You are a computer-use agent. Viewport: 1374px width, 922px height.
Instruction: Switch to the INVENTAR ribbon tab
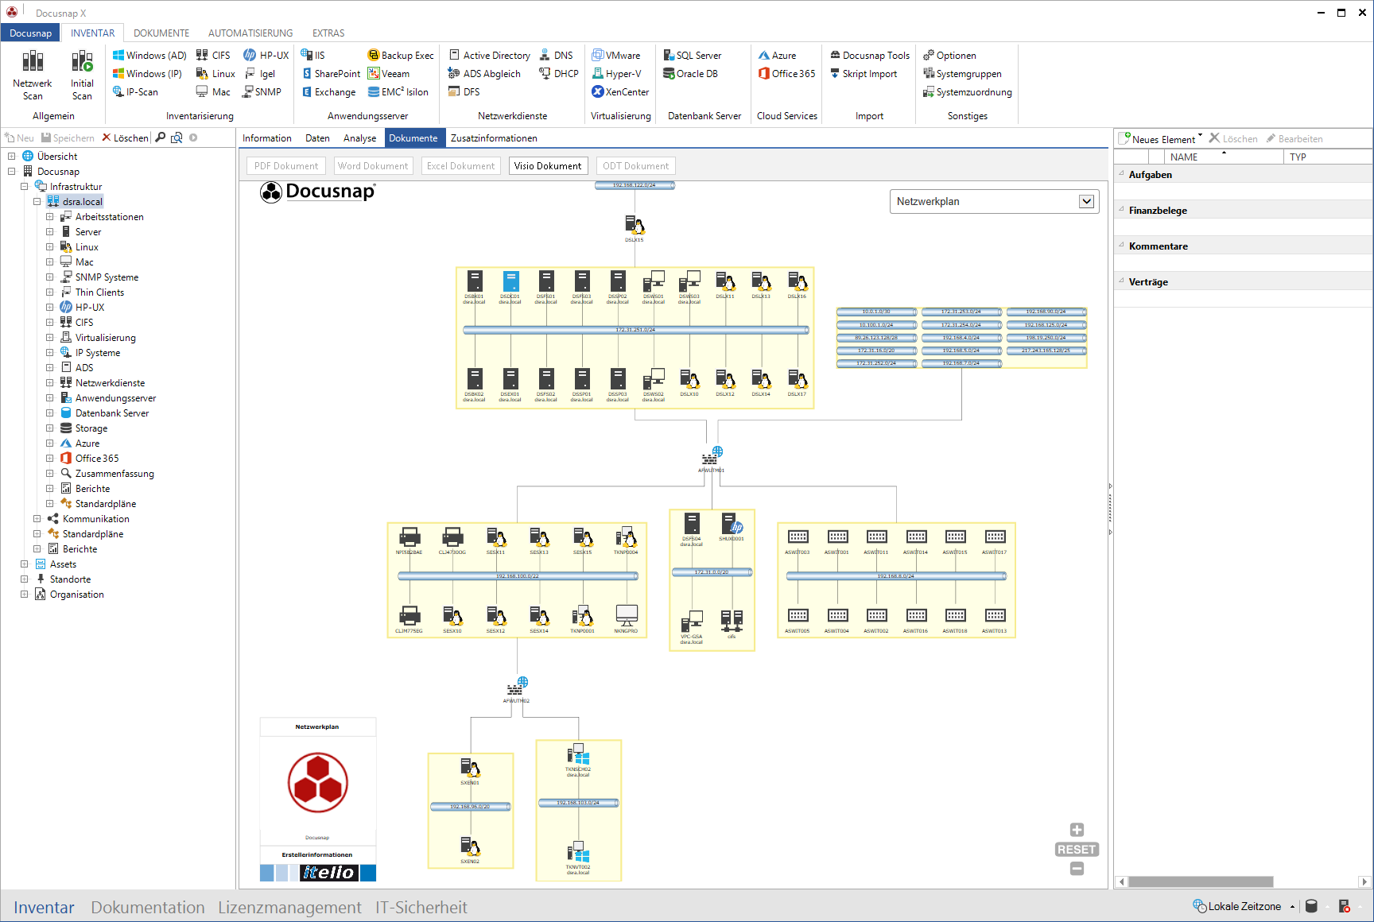(x=92, y=33)
